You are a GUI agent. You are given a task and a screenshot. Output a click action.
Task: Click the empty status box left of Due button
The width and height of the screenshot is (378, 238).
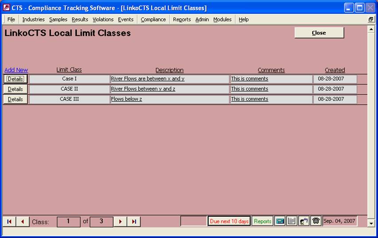[x=193, y=221]
